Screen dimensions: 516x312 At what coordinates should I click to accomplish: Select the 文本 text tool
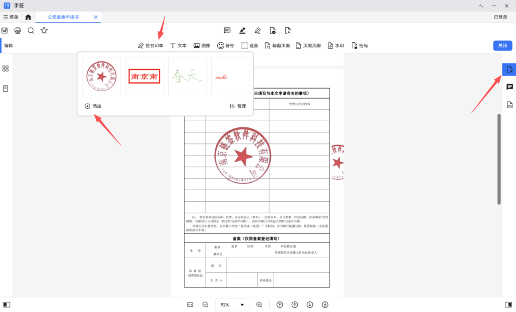point(178,45)
